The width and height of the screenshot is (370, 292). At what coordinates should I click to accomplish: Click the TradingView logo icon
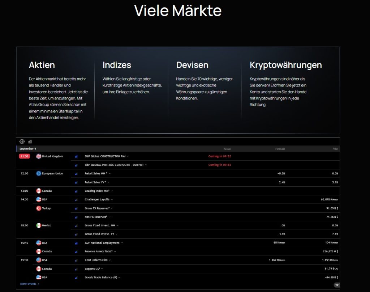point(337,284)
